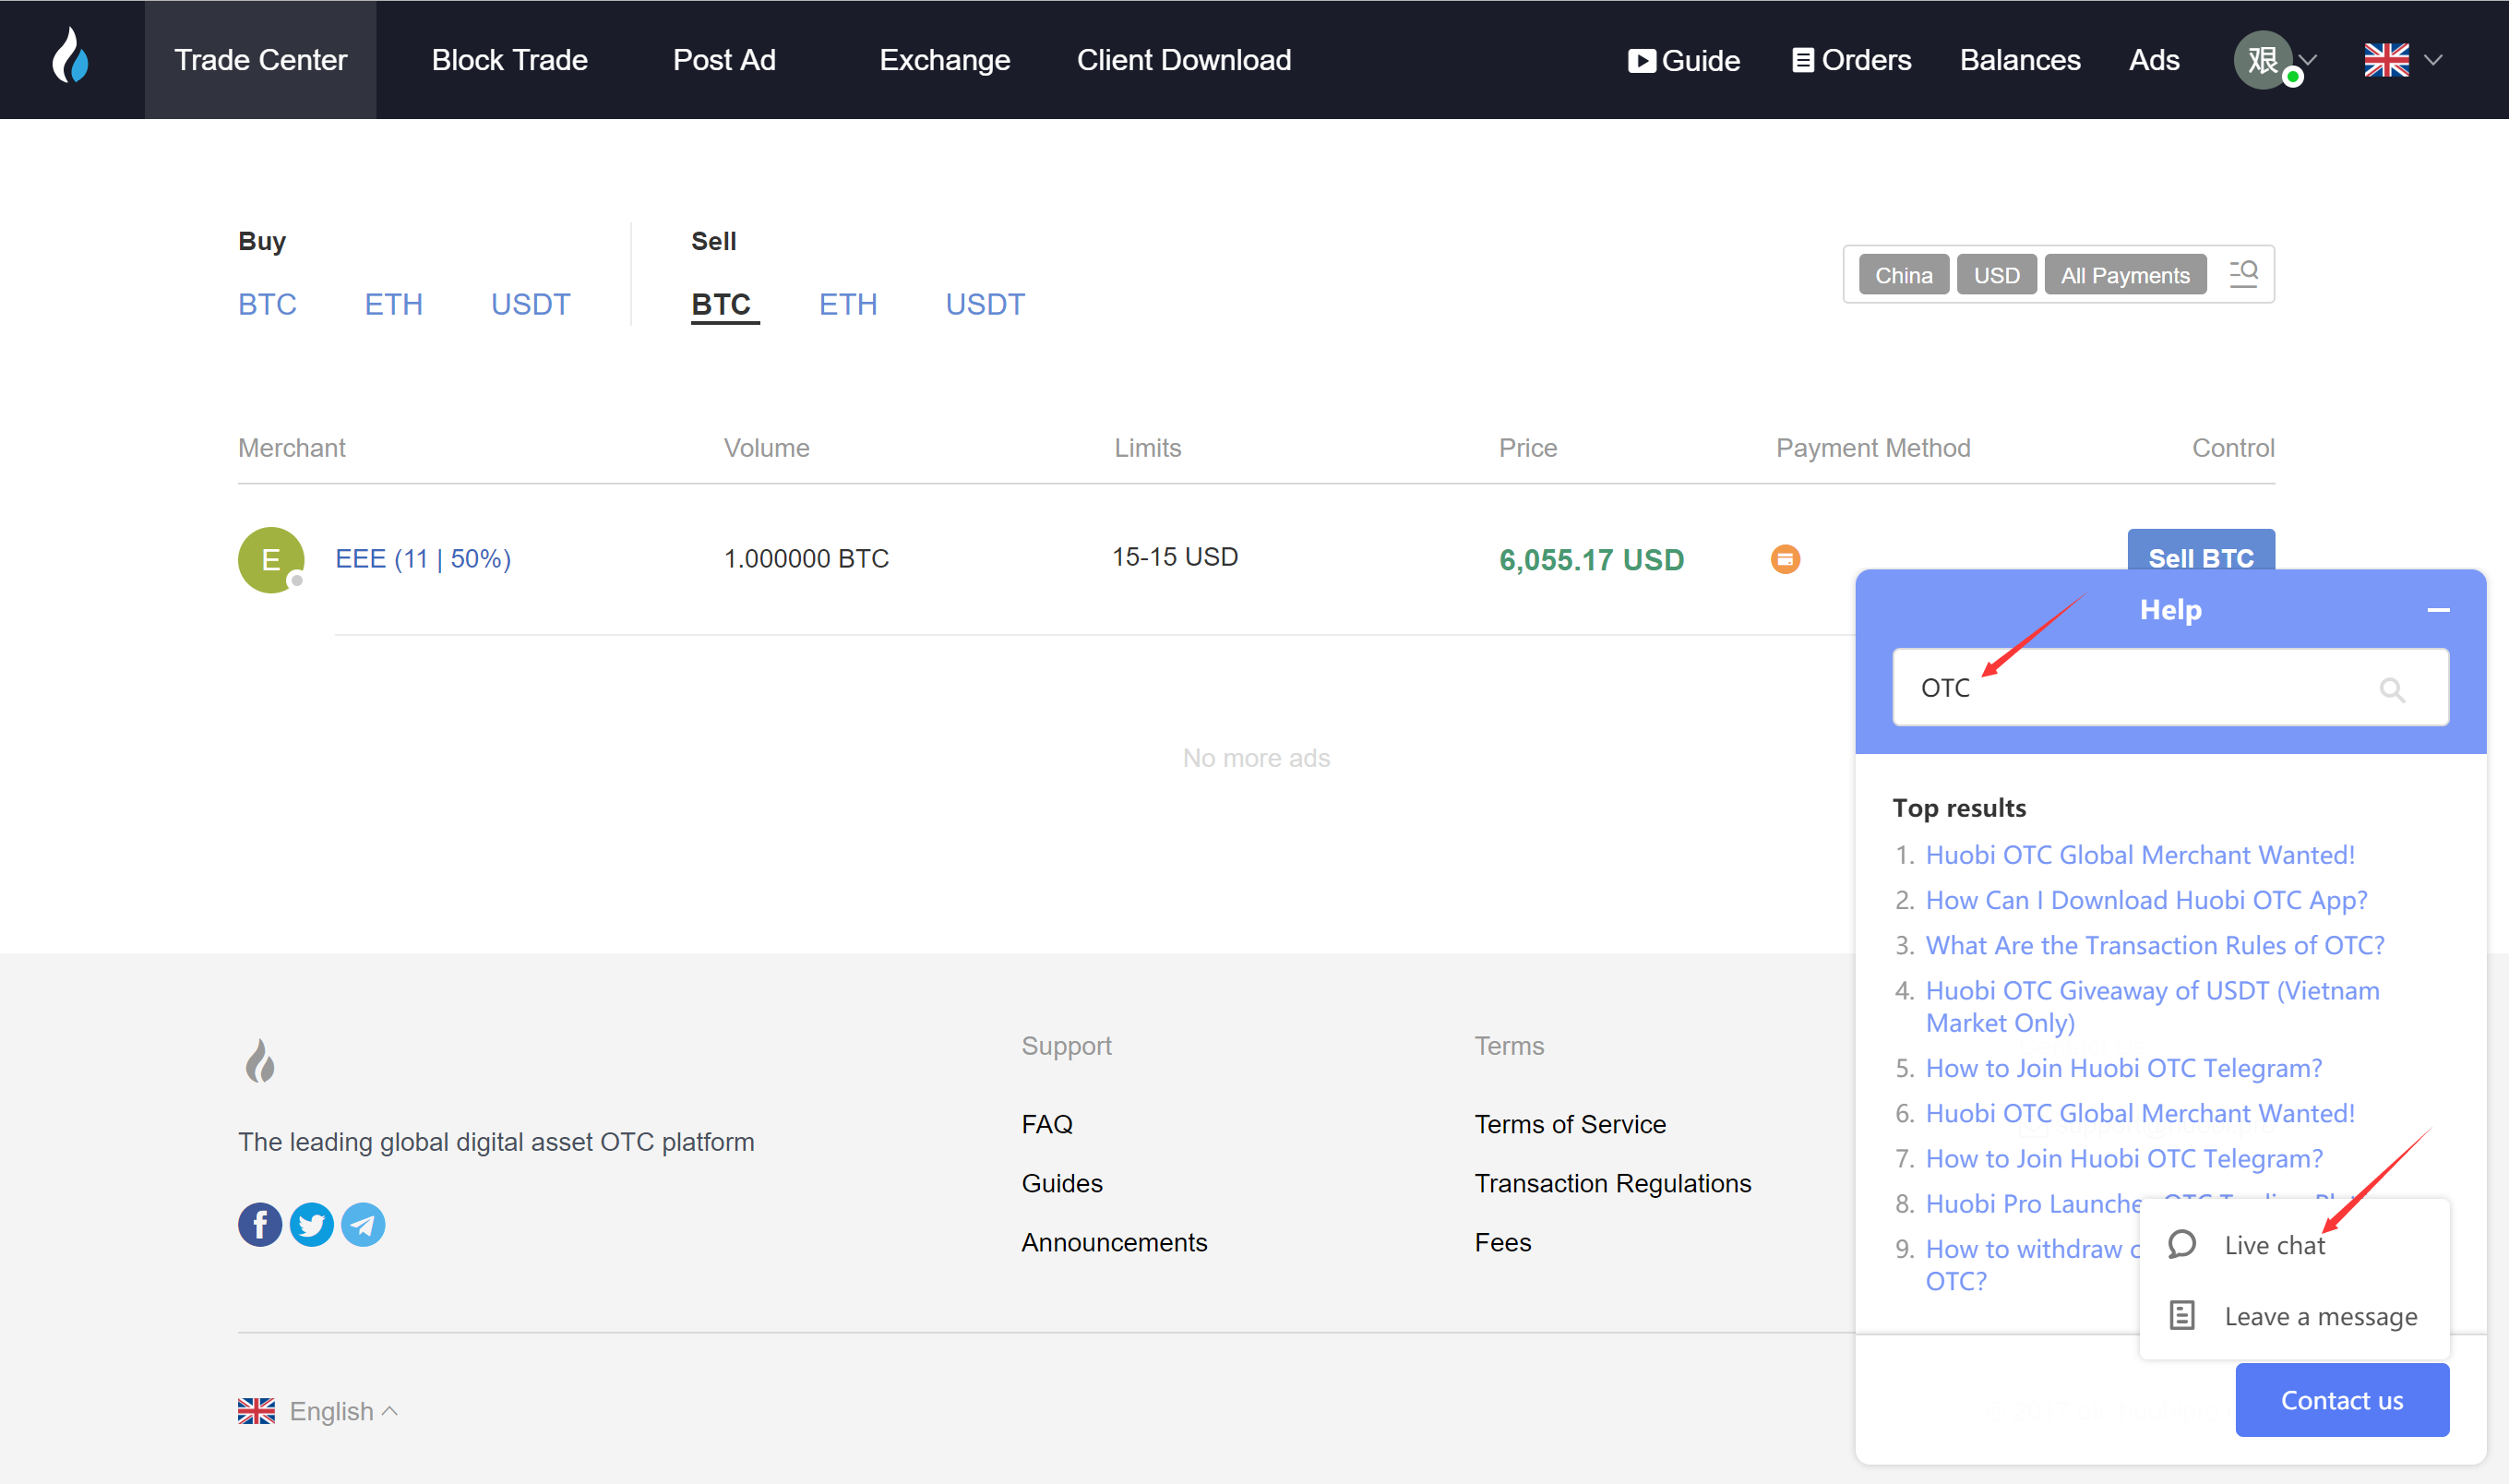This screenshot has height=1484, width=2509.
Task: Open Client Download page
Action: [1184, 60]
